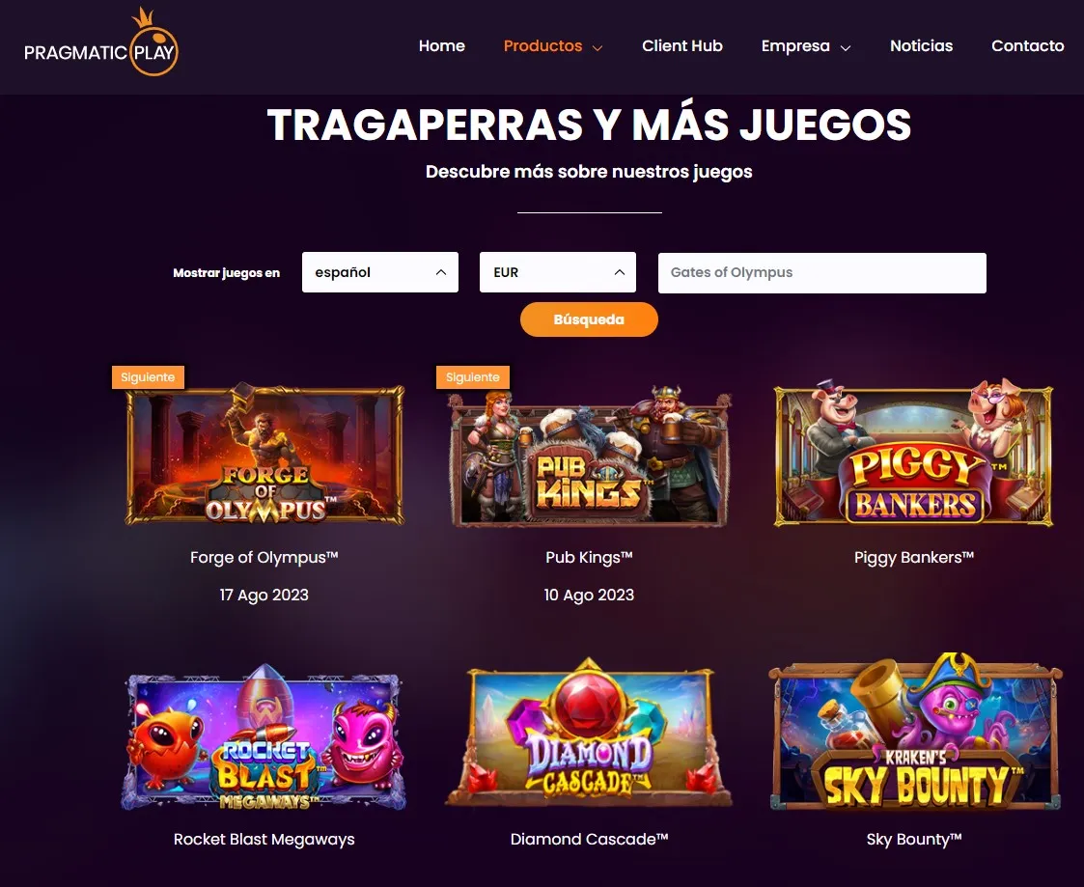The width and height of the screenshot is (1084, 887).
Task: Open the Rocket Blast Megaways thumbnail
Action: click(x=264, y=737)
